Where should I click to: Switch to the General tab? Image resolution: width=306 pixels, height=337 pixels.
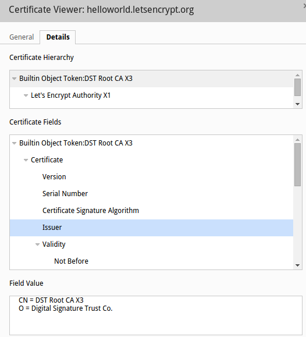point(22,37)
